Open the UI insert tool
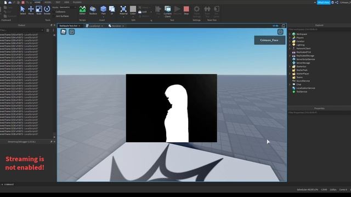 click(112, 10)
